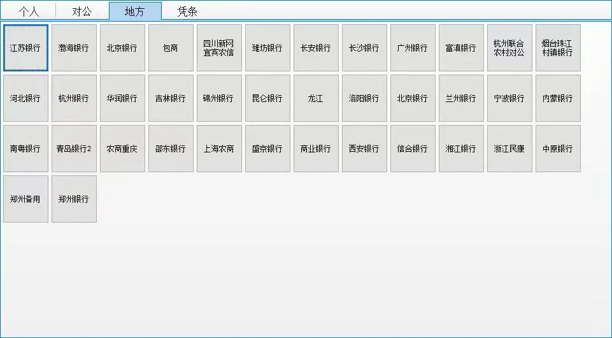612x338 pixels.
Task: Pick the 邵东银行 button
Action: [x=171, y=149]
